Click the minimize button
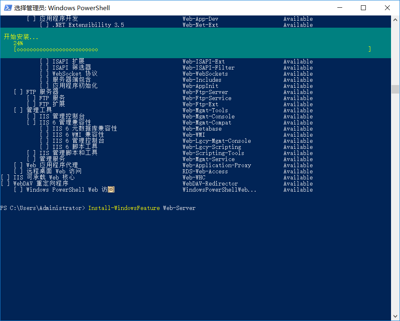Image resolution: width=400 pixels, height=321 pixels. tap(340, 8)
